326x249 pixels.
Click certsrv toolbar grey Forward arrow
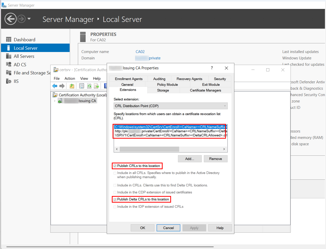[62, 86]
